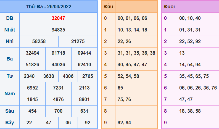
Task: Select the Bảy prize number 06
Action: [x=68, y=123]
